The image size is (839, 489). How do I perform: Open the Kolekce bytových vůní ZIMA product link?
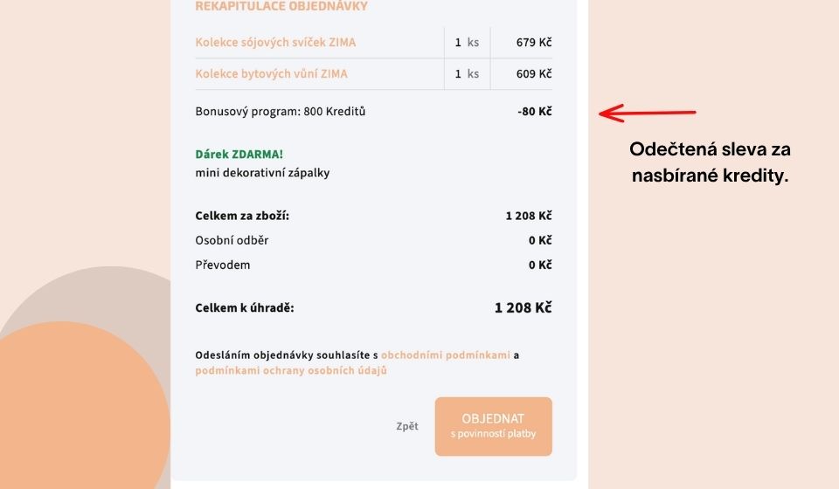(271, 73)
